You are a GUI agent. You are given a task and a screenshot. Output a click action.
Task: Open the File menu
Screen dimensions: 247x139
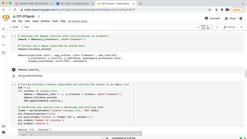click(x=14, y=21)
